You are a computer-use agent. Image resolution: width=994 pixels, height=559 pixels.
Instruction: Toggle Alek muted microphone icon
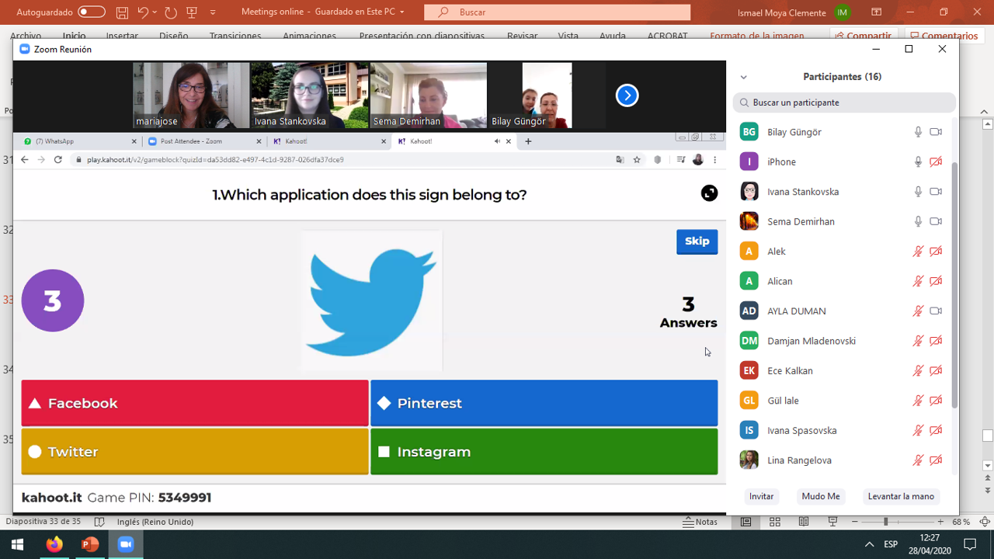tap(918, 252)
